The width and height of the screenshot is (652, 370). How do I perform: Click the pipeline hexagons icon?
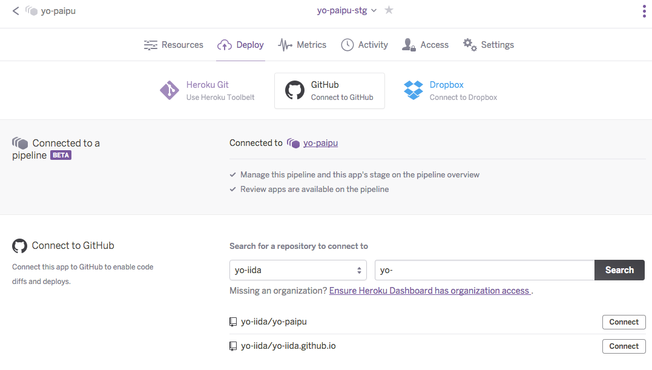pyautogui.click(x=20, y=144)
